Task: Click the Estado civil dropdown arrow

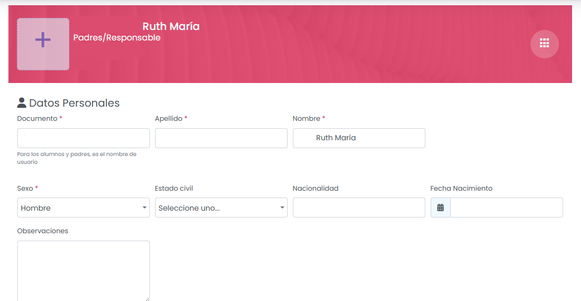Action: coord(282,207)
